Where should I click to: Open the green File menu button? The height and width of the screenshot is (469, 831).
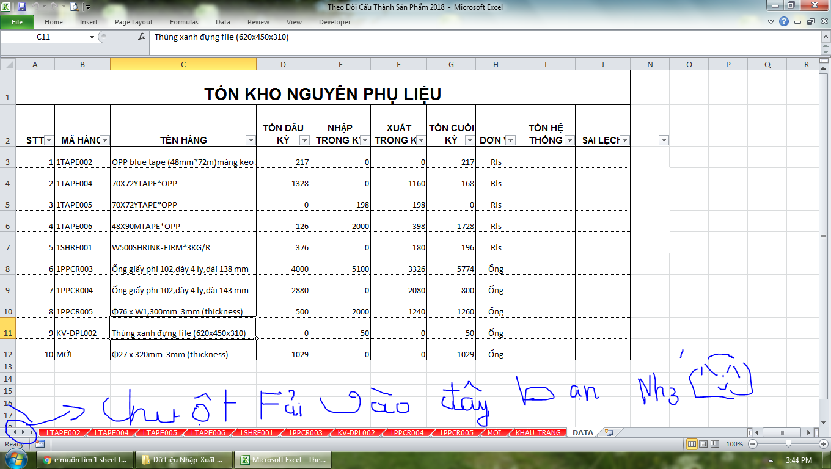17,22
